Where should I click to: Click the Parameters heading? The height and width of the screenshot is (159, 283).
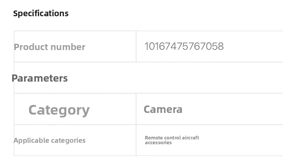[x=40, y=78]
